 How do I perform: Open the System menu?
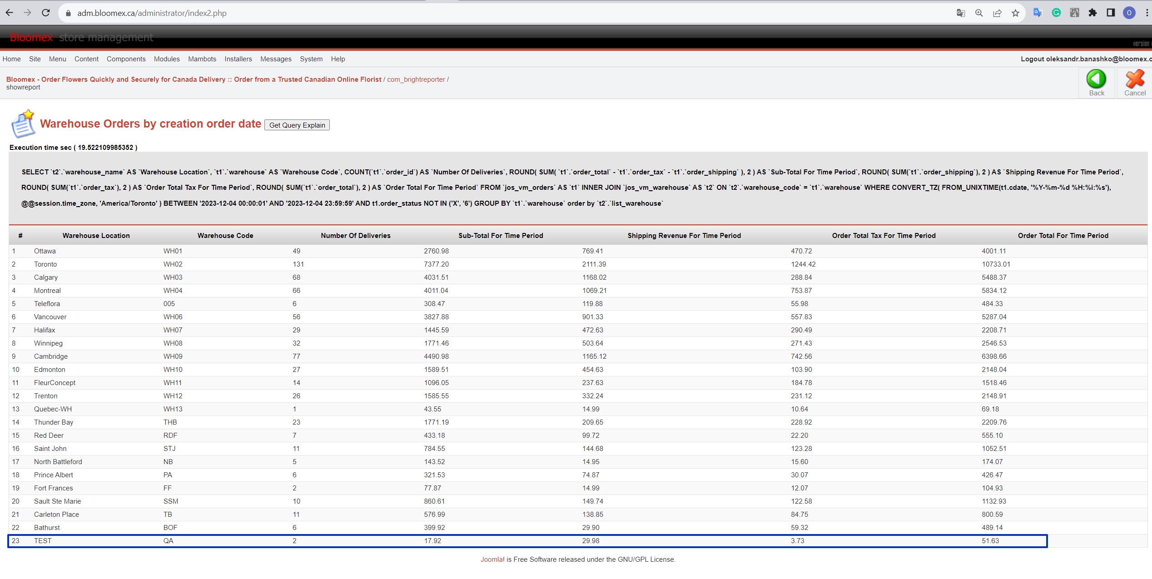coord(311,59)
